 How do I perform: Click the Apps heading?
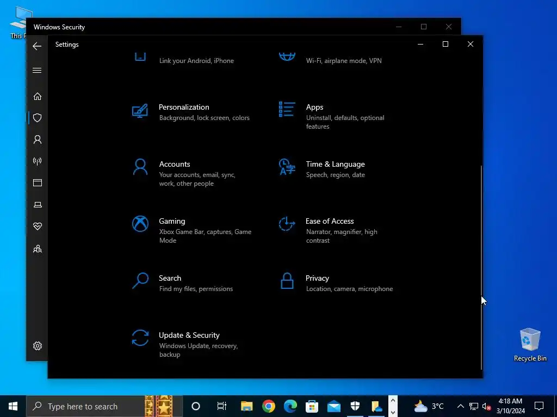314,107
